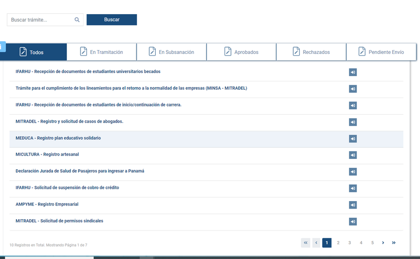Open the Pendiente Envío tab
420x259 pixels.
click(381, 52)
